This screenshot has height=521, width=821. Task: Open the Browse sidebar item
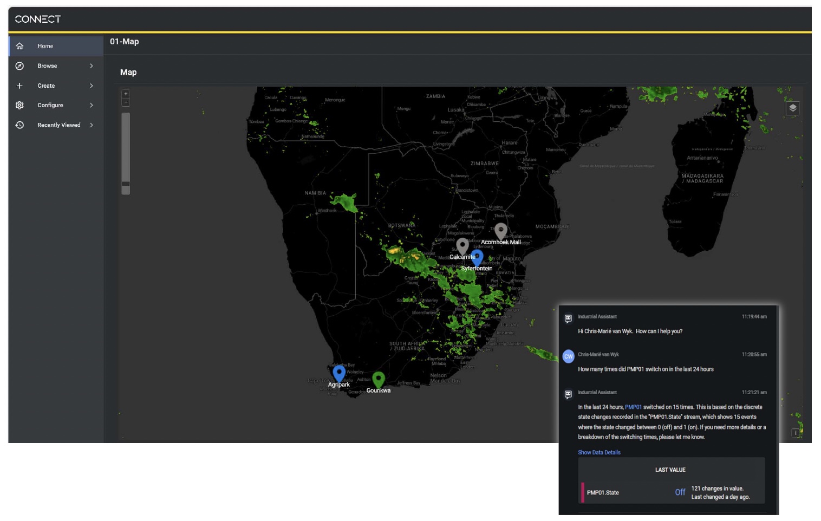(47, 66)
